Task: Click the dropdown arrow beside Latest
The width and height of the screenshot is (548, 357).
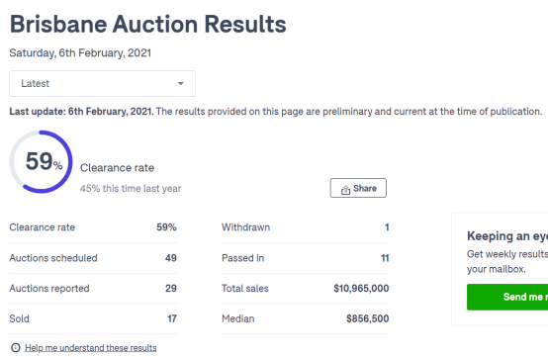Action: pos(181,83)
